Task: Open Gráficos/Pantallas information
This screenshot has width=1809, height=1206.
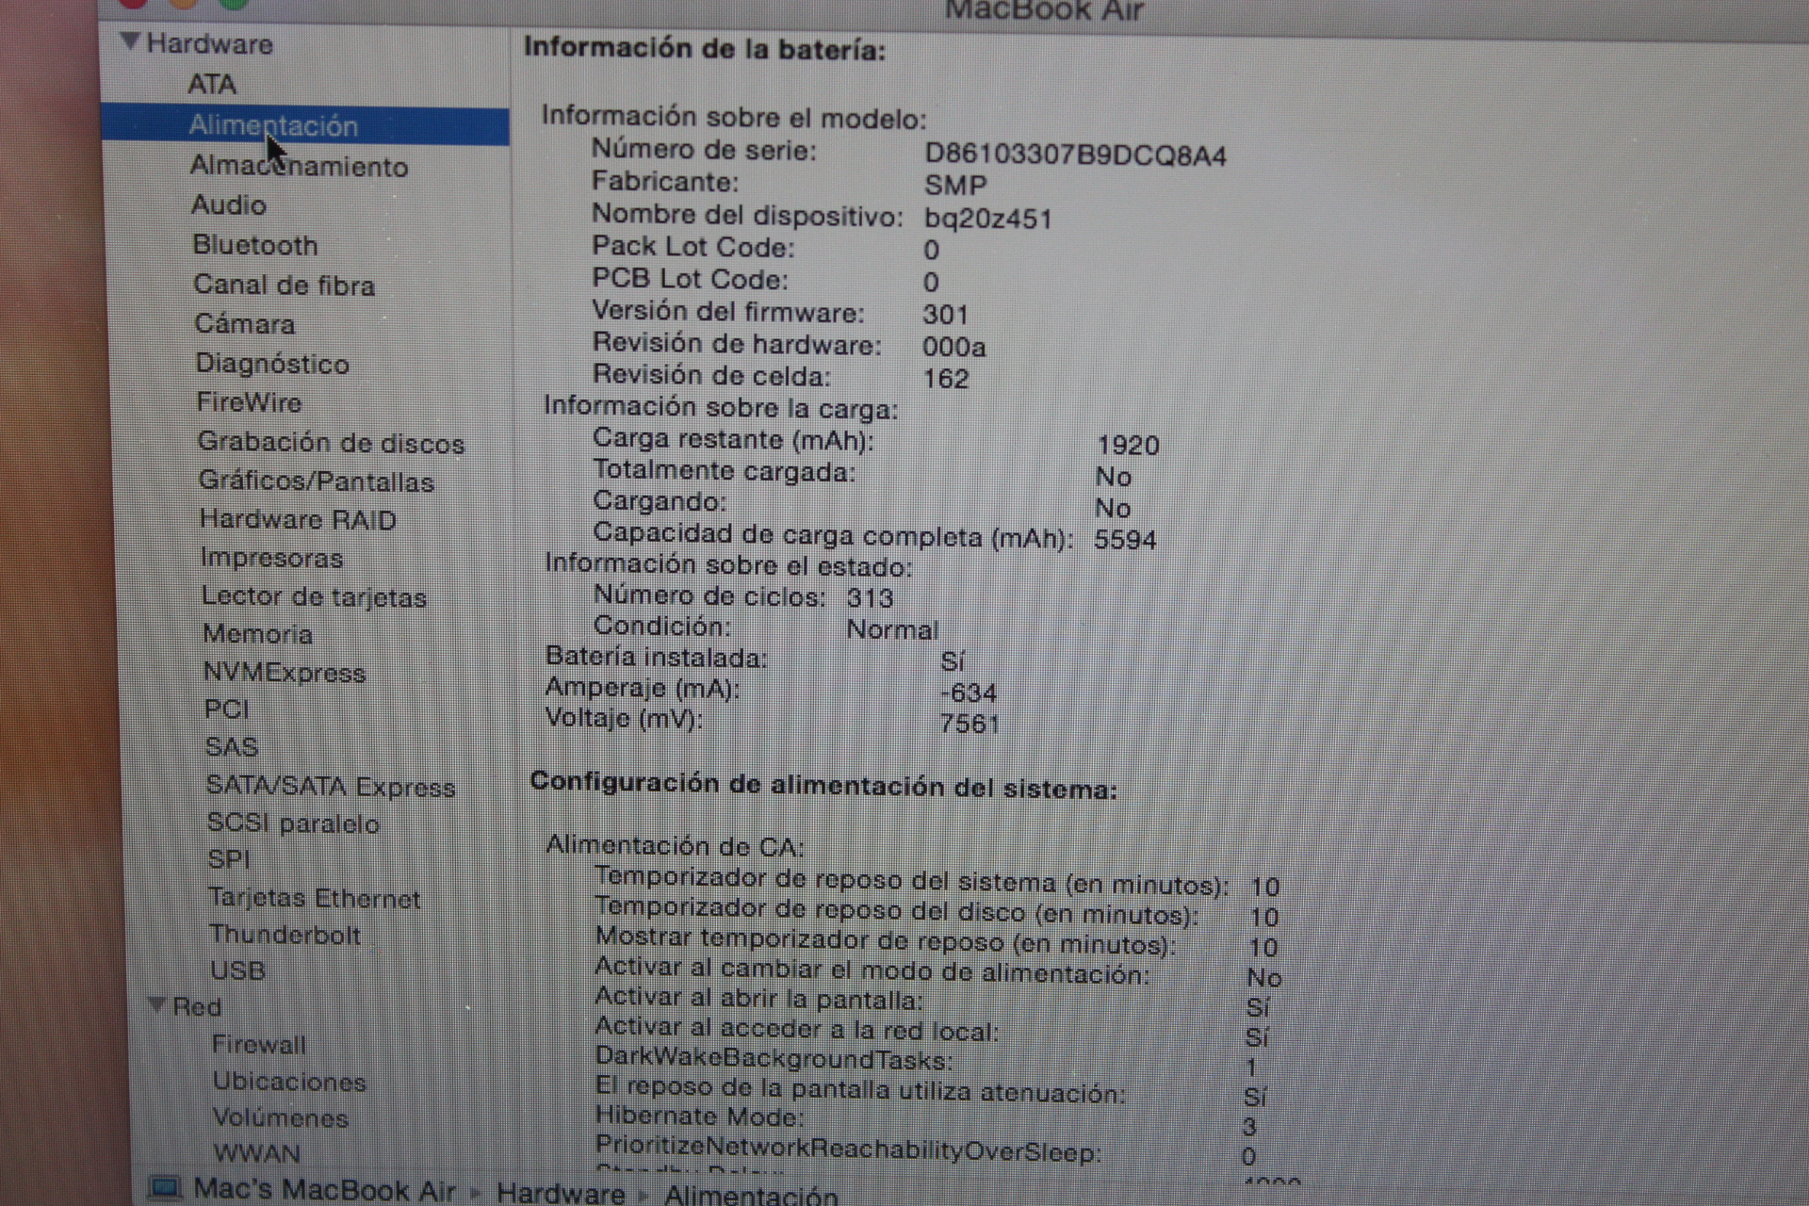Action: (317, 481)
